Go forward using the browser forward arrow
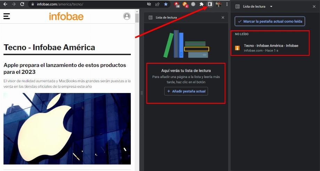This screenshot has width=320, height=171. (x=14, y=4)
